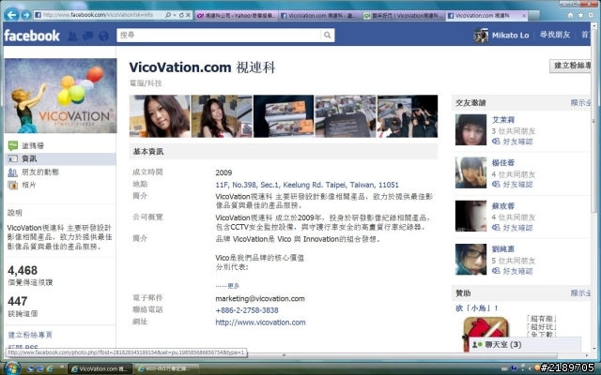This screenshot has width=601, height=375.
Task: Close the active VicoVation.com tab
Action: tap(524, 16)
